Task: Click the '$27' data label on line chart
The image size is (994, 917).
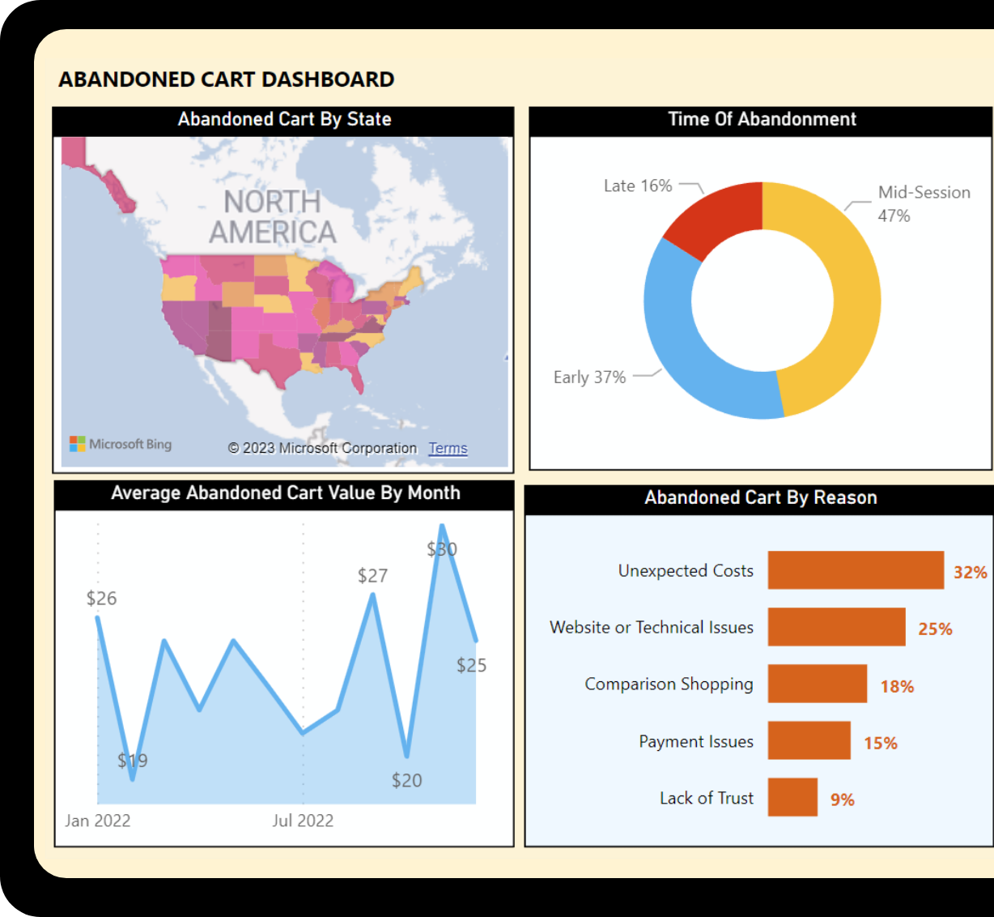Action: click(373, 575)
